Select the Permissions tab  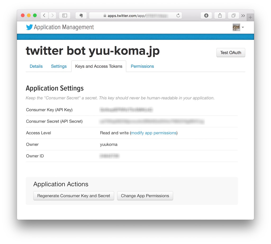pyautogui.click(x=142, y=66)
